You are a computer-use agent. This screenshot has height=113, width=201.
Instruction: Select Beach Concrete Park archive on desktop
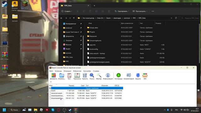[x=5, y=70]
